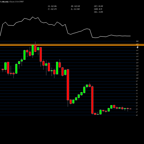Click the 42 price axis label
Viewport: 144px width, 144px height.
(137, 115)
